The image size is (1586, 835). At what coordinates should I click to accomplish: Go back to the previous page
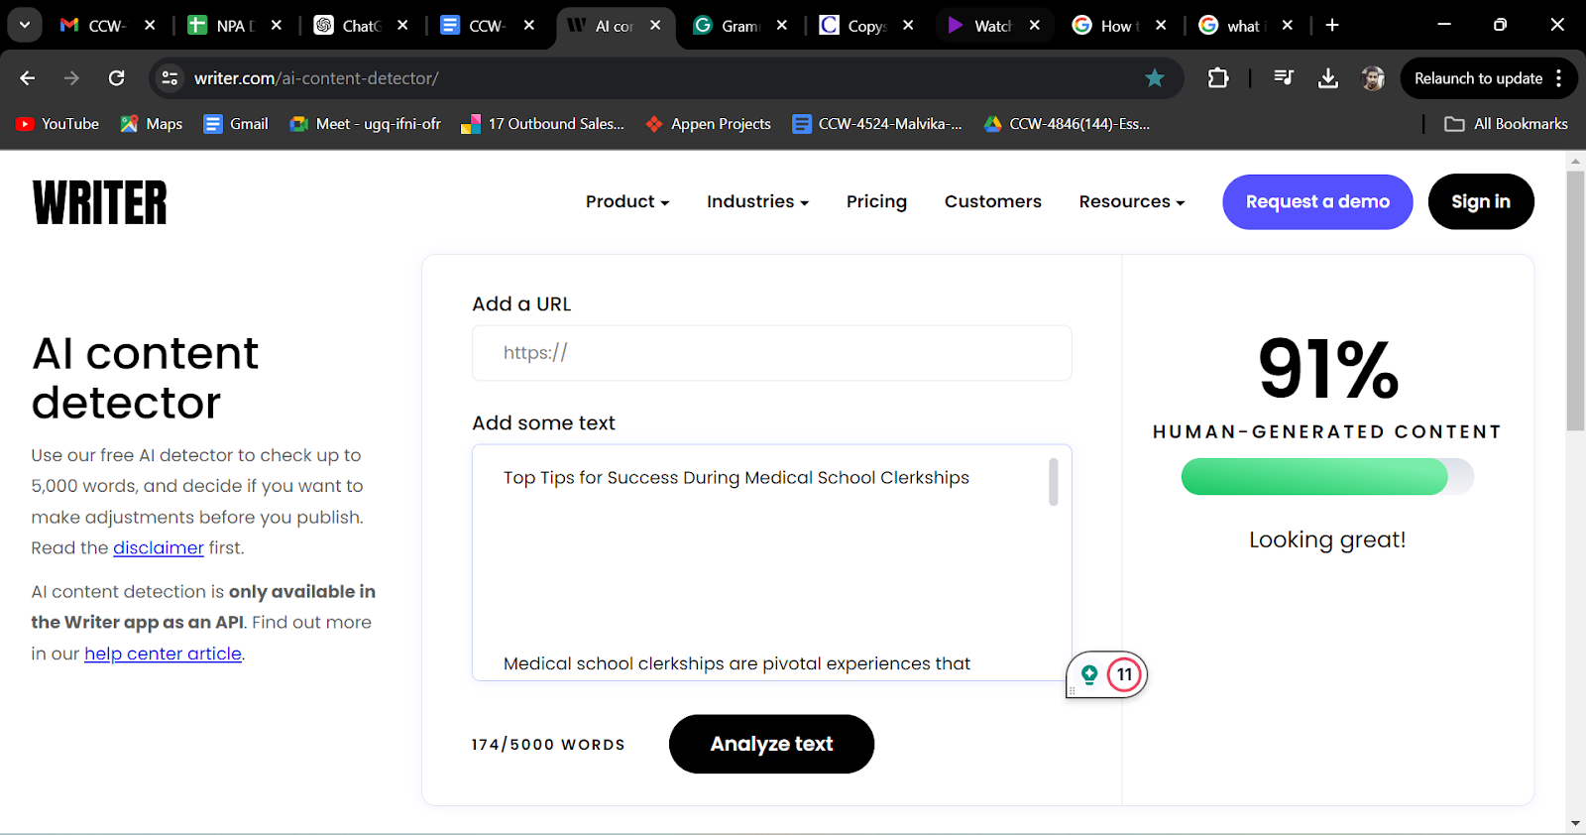click(x=28, y=78)
